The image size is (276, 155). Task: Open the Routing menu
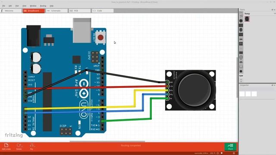[x=43, y=6]
